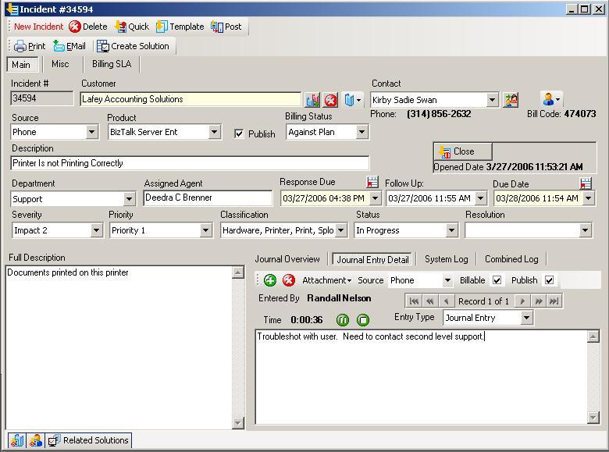Viewport: 609px width, 452px height.
Task: Expand the Classification dropdown
Action: click(340, 230)
